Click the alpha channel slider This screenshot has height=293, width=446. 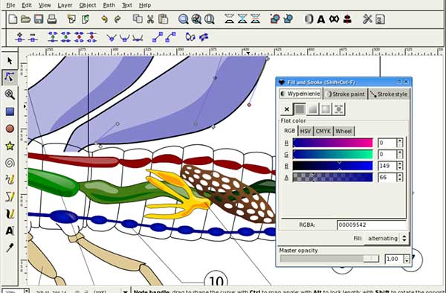pyautogui.click(x=332, y=177)
